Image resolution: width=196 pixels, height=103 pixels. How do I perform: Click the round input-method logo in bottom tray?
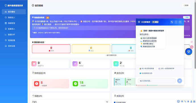[x=178, y=101]
